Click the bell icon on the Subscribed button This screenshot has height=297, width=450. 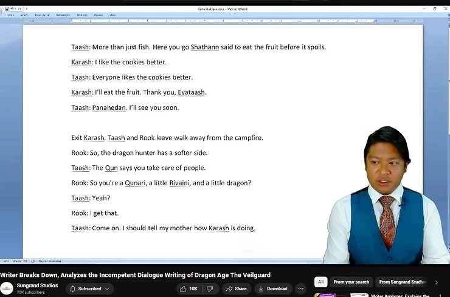click(72, 288)
